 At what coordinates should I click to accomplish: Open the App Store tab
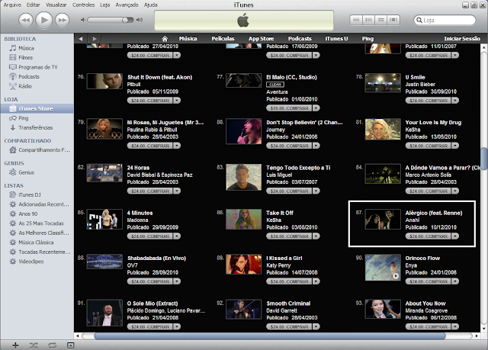(261, 39)
